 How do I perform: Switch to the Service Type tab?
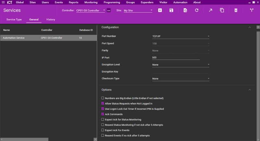pyautogui.click(x=14, y=20)
